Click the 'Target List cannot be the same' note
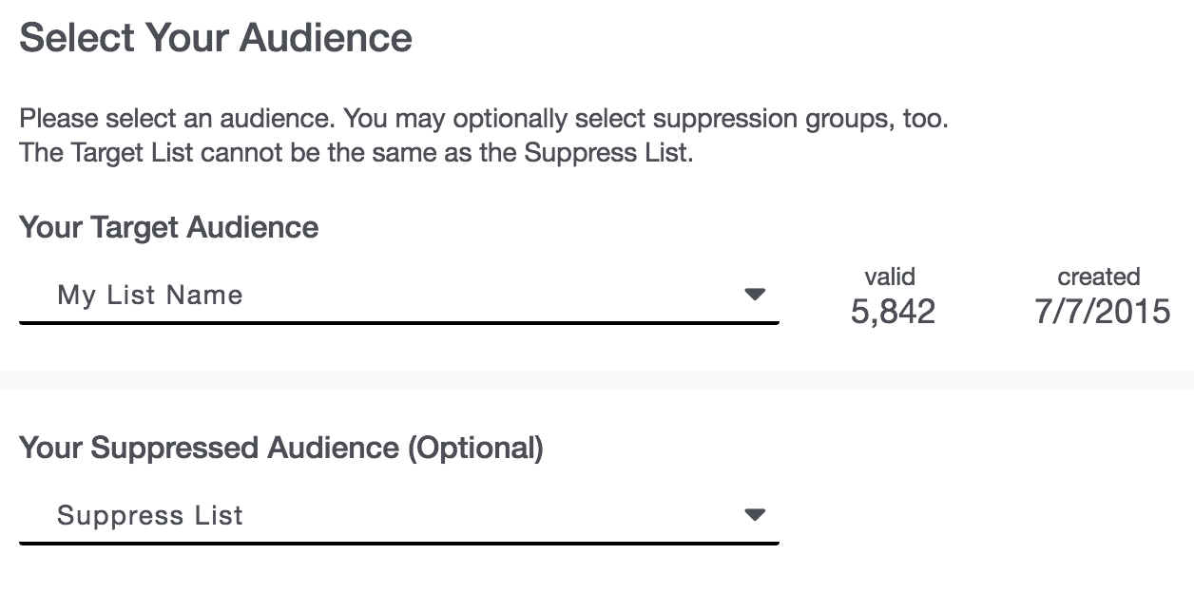Image resolution: width=1194 pixels, height=593 pixels. 356,153
